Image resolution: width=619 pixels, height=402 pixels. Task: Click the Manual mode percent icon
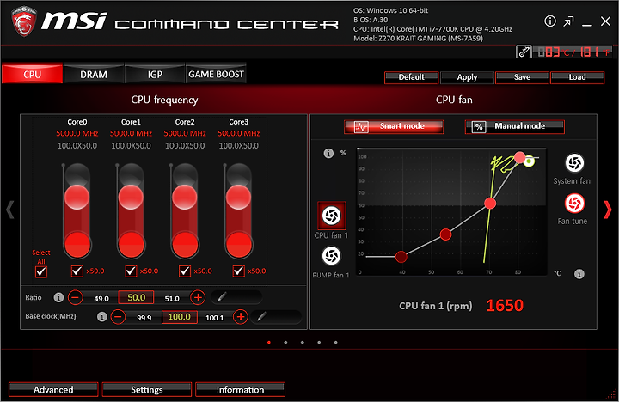click(x=479, y=127)
